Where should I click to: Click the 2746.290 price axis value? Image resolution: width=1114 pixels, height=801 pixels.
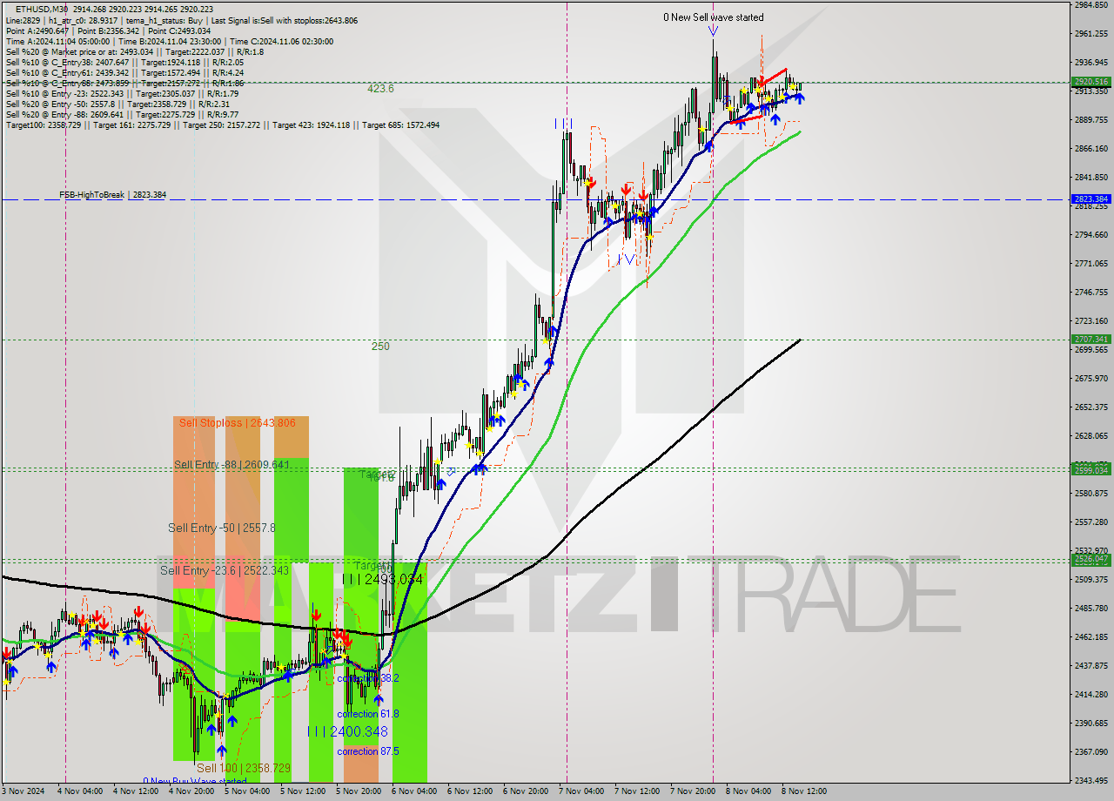pos(1091,293)
